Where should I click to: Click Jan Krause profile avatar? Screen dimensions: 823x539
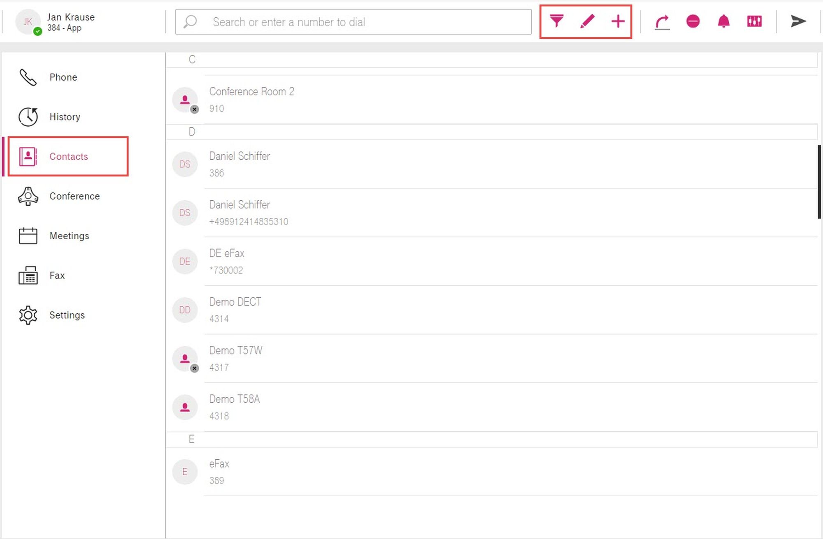point(28,22)
